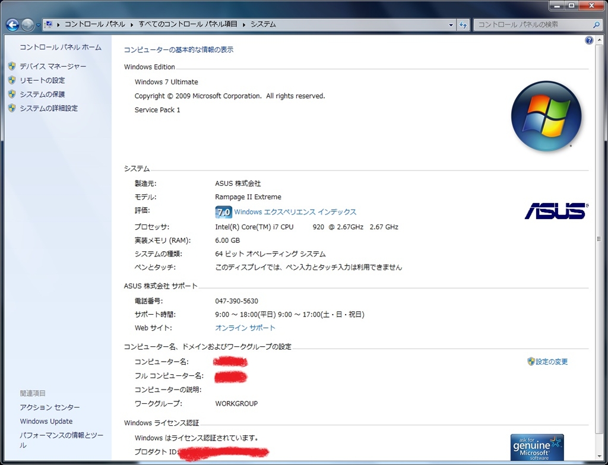Image resolution: width=608 pixels, height=465 pixels.
Task: Open recent pages dropdown beside navigation arrows
Action: (38, 25)
